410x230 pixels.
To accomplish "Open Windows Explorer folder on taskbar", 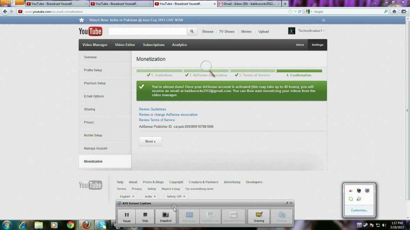I will (39, 225).
